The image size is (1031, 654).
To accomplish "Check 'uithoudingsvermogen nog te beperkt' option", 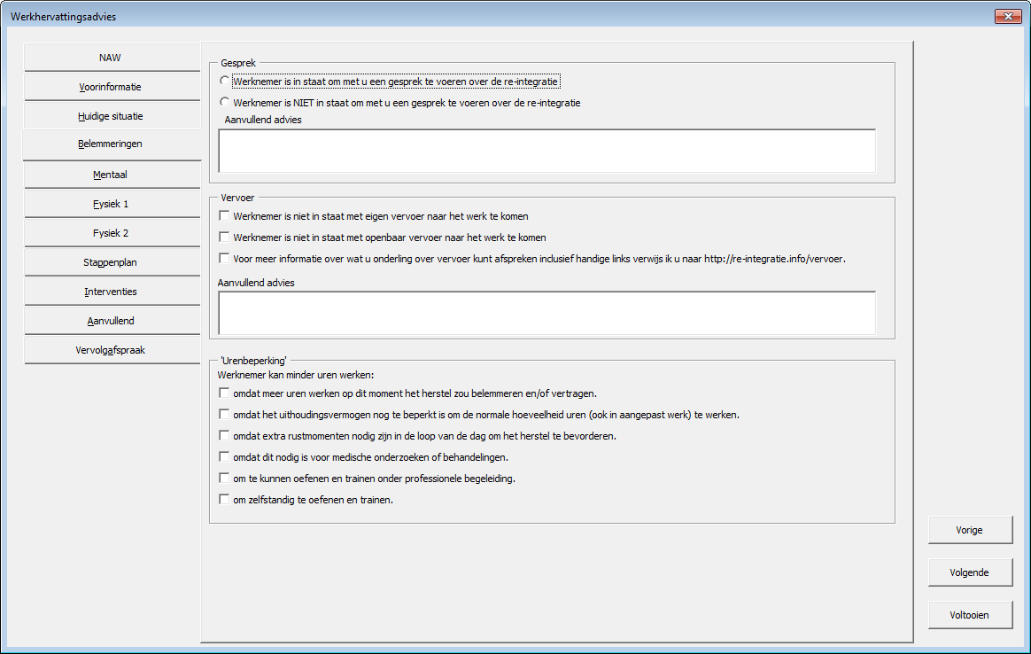I will coord(225,415).
